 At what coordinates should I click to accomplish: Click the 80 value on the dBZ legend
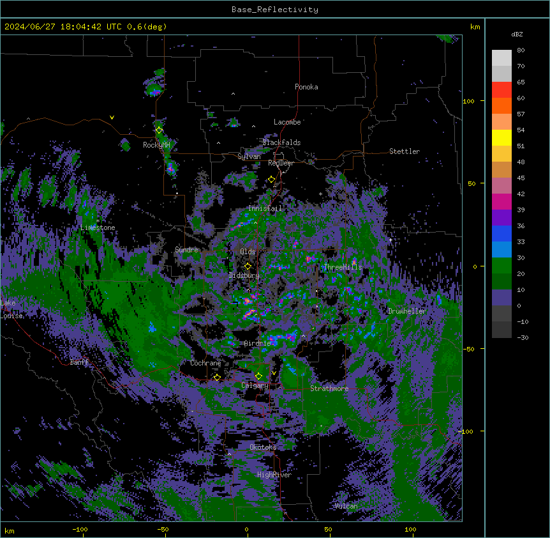[x=521, y=50]
